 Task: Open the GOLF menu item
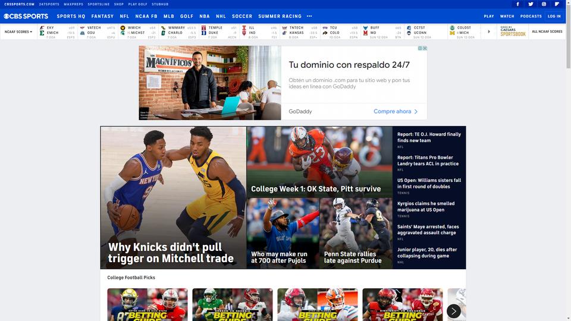(x=187, y=17)
